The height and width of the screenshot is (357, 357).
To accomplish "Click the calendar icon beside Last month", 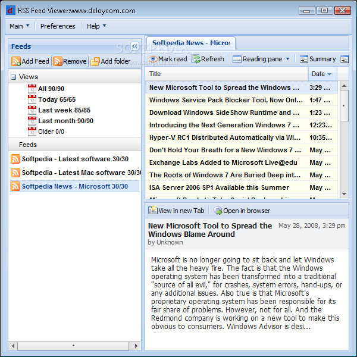I will [x=32, y=121].
